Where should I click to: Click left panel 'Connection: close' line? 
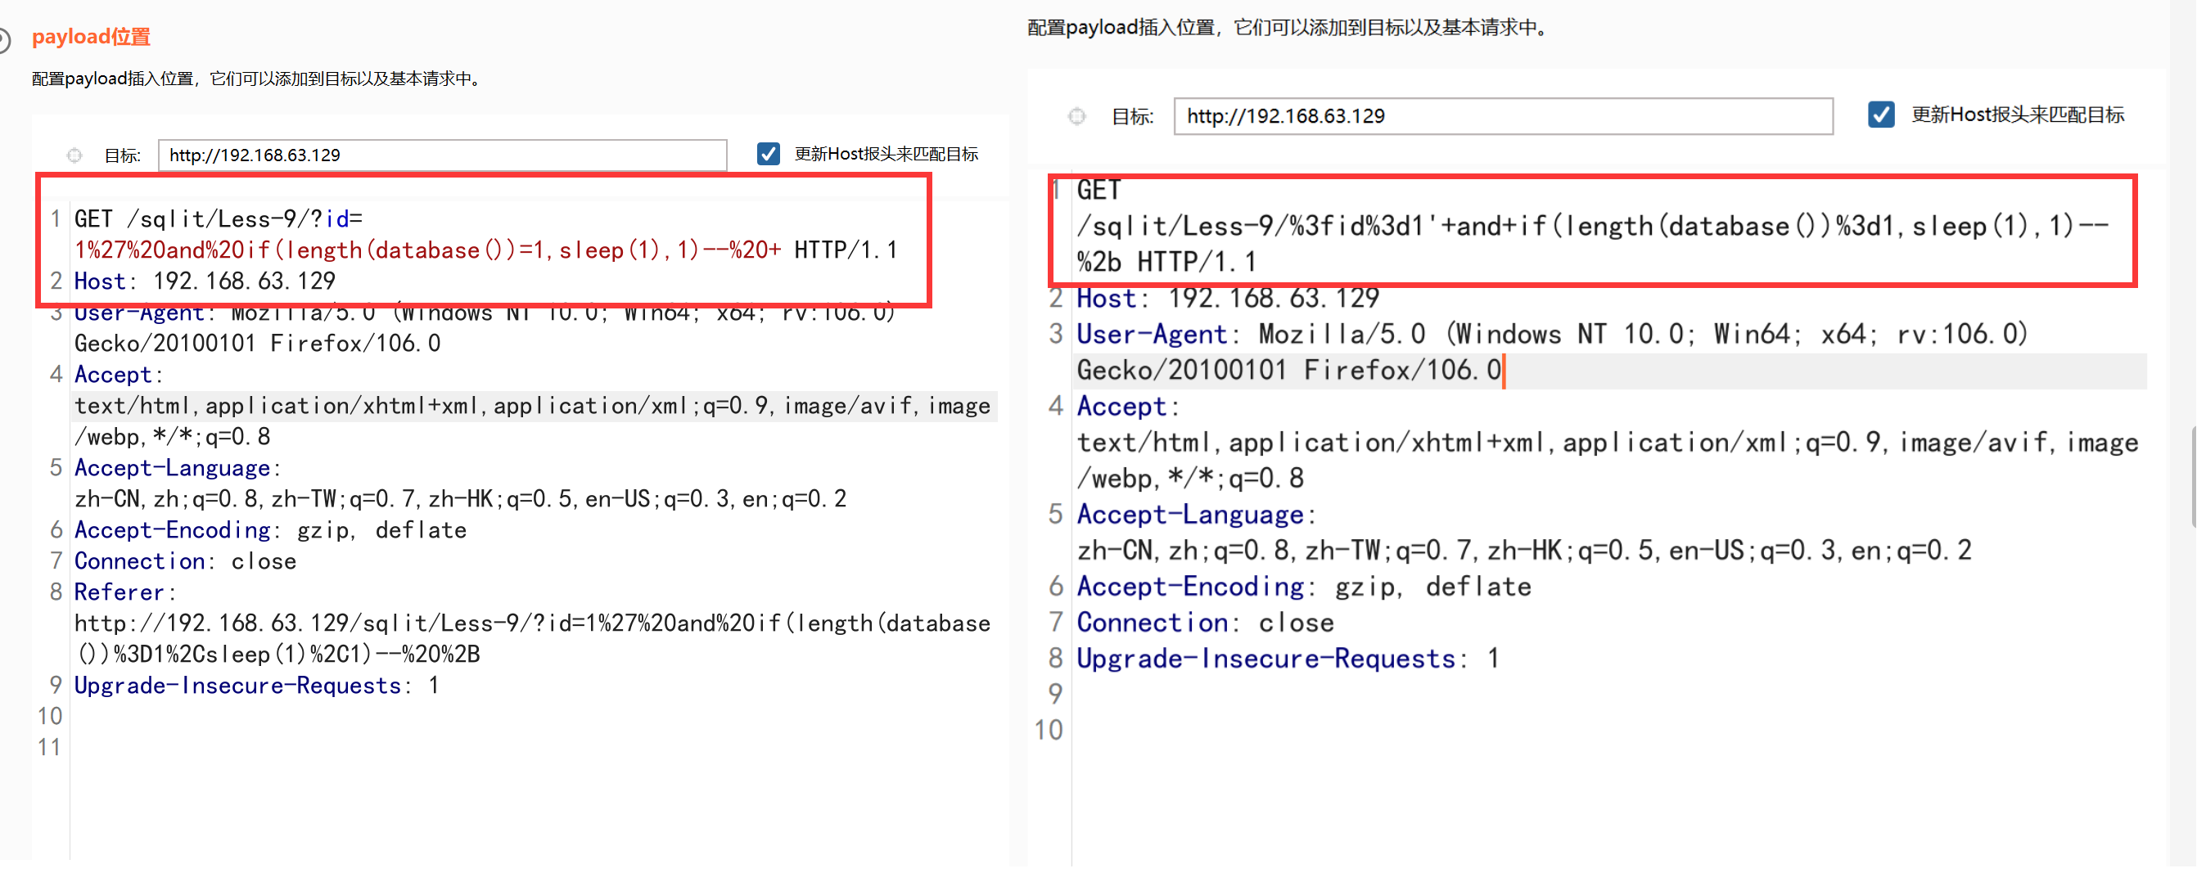(185, 561)
